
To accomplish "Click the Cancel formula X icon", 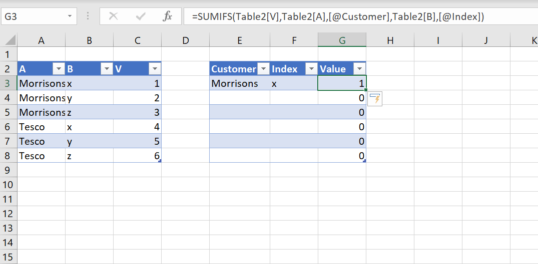I will (114, 16).
